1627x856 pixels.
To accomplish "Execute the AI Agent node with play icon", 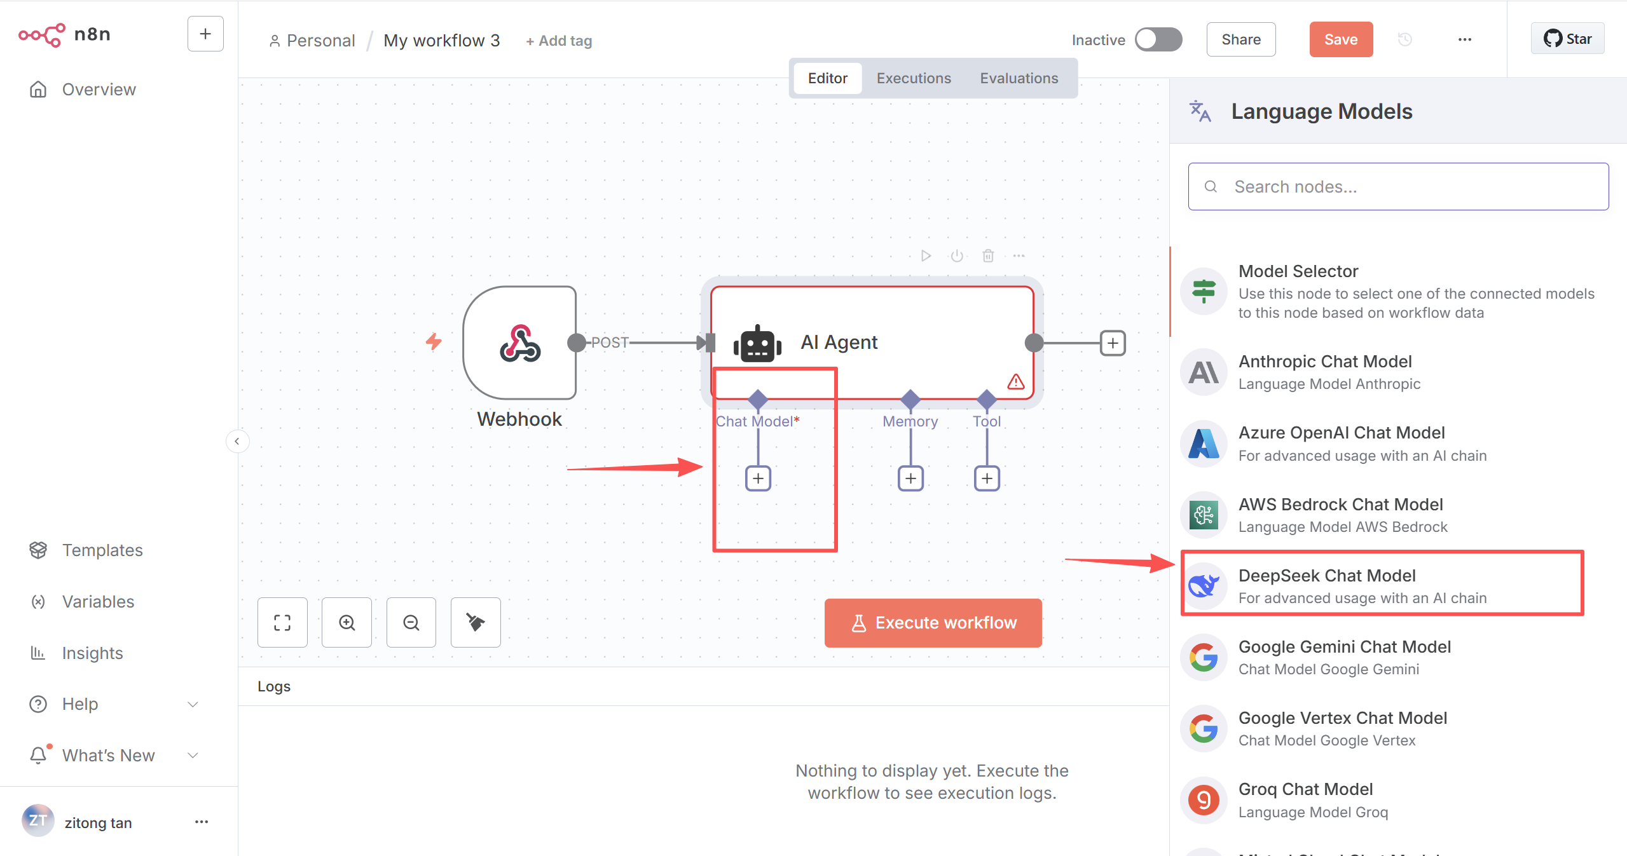I will pos(926,255).
